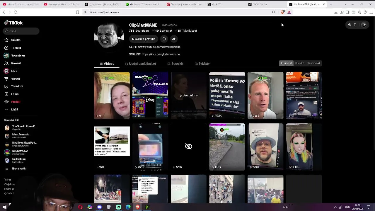Bookmark this page icon
The image size is (375, 211).
(x=77, y=12)
